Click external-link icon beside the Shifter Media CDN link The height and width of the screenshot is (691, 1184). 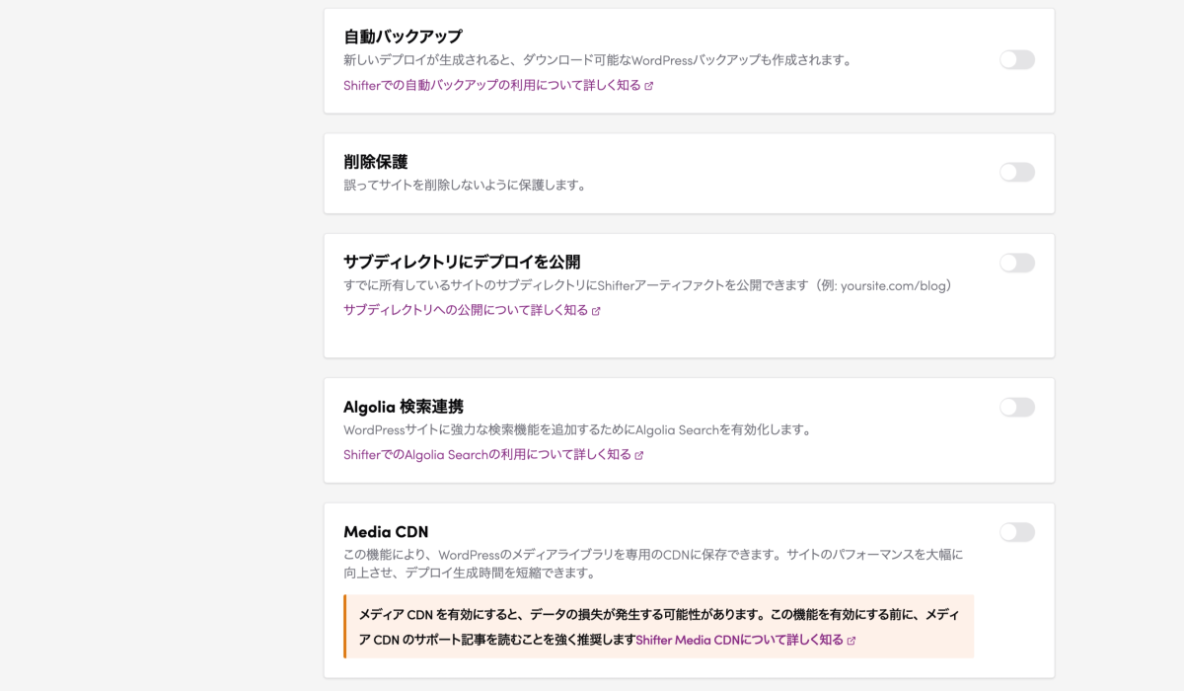(x=851, y=641)
